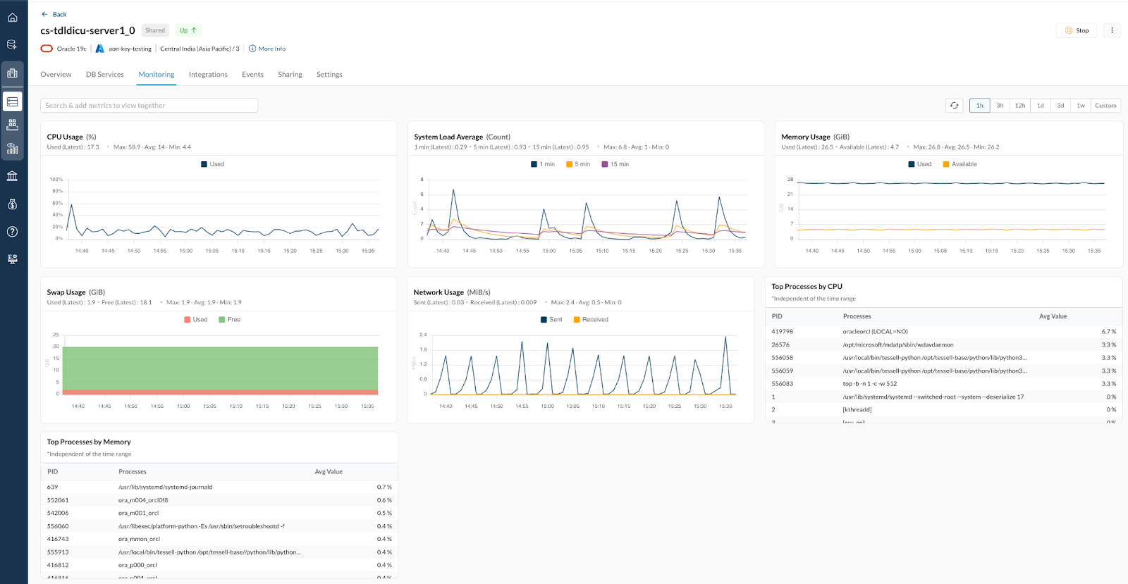
Task: Click the bank building sidebar icon
Action: tap(13, 176)
